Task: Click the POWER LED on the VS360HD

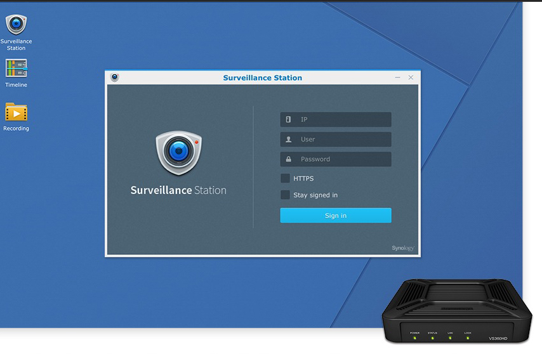Action: pyautogui.click(x=414, y=338)
